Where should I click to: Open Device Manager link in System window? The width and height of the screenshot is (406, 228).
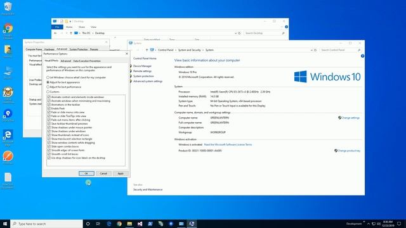(142, 66)
